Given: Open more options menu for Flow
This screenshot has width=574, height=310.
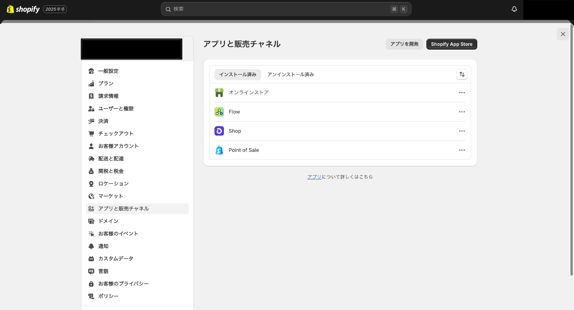Looking at the screenshot, I should click(462, 112).
